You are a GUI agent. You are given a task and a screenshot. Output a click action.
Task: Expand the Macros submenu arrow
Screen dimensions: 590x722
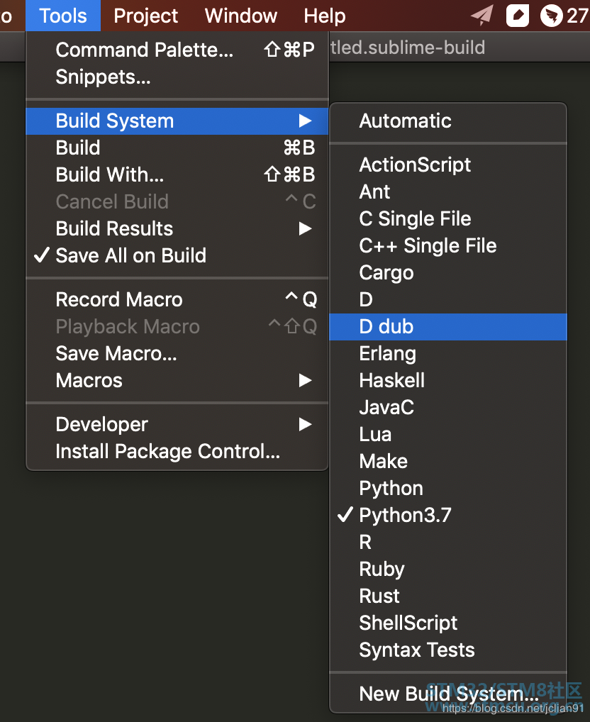pyautogui.click(x=305, y=380)
